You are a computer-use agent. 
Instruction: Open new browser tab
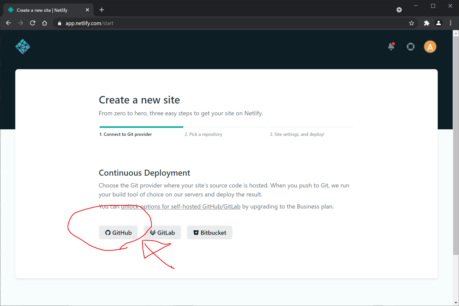pyautogui.click(x=102, y=10)
